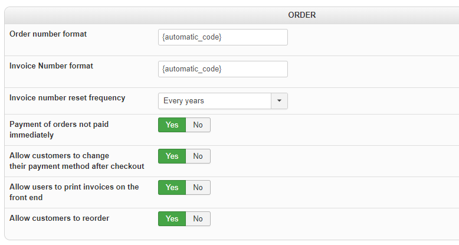This screenshot has width=459, height=245.
Task: Click the ORDER section header
Action: (x=301, y=15)
